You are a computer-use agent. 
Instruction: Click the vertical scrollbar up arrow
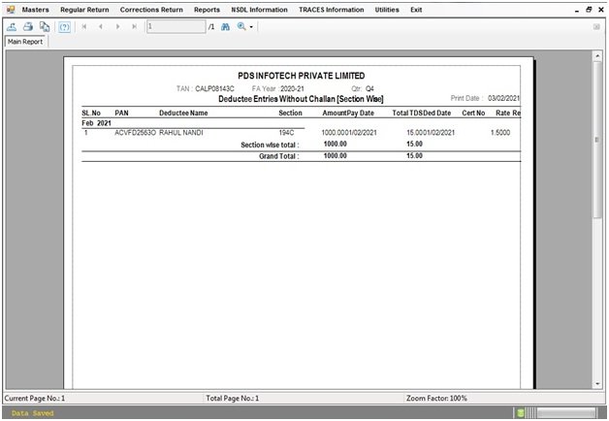pos(597,56)
